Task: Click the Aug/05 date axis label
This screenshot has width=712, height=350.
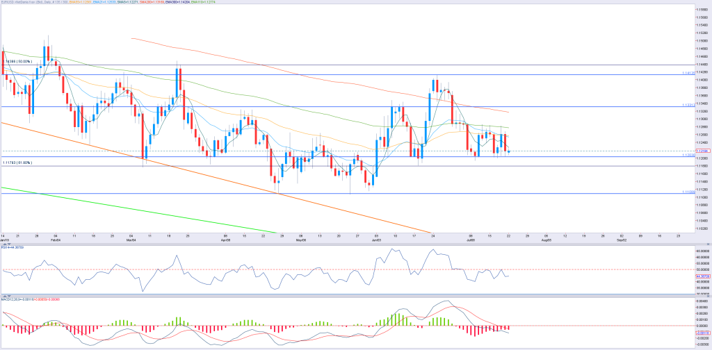Action: (547, 240)
